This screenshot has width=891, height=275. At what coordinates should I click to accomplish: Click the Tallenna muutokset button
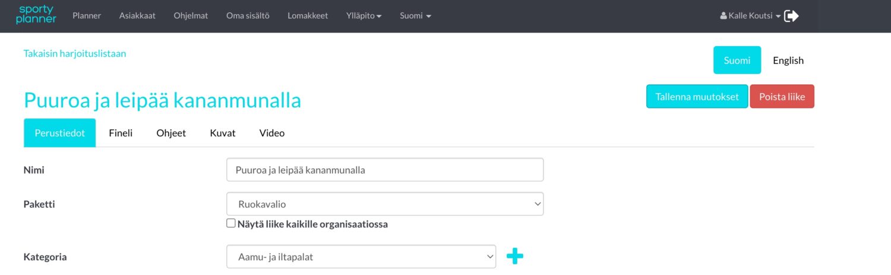(697, 97)
